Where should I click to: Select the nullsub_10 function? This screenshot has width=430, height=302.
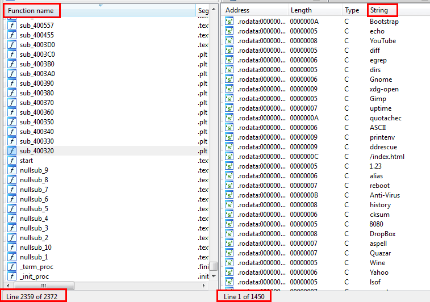point(36,248)
